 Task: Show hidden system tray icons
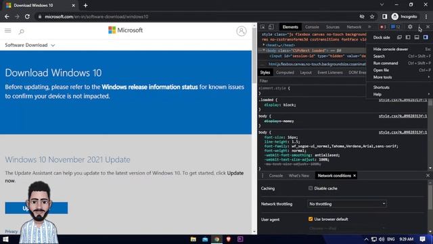coord(366,239)
